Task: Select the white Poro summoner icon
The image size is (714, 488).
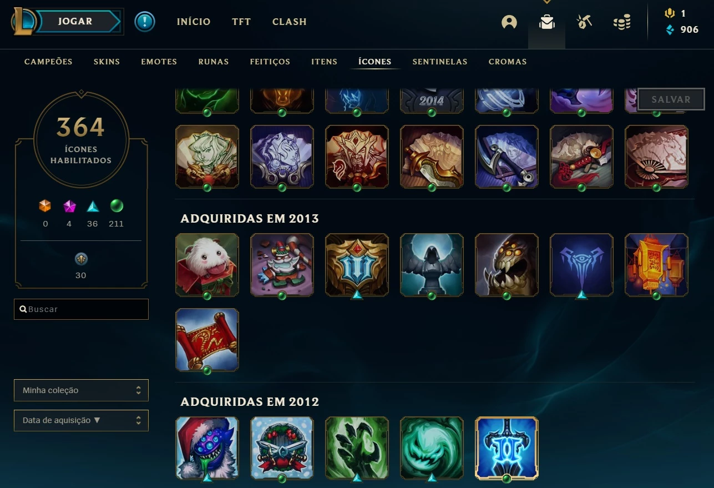Action: click(x=207, y=265)
